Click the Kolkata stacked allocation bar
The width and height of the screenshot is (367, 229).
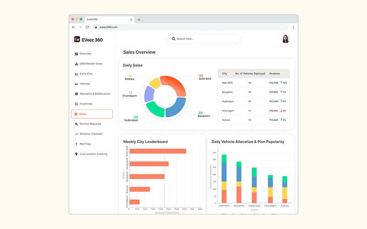pyautogui.click(x=284, y=190)
